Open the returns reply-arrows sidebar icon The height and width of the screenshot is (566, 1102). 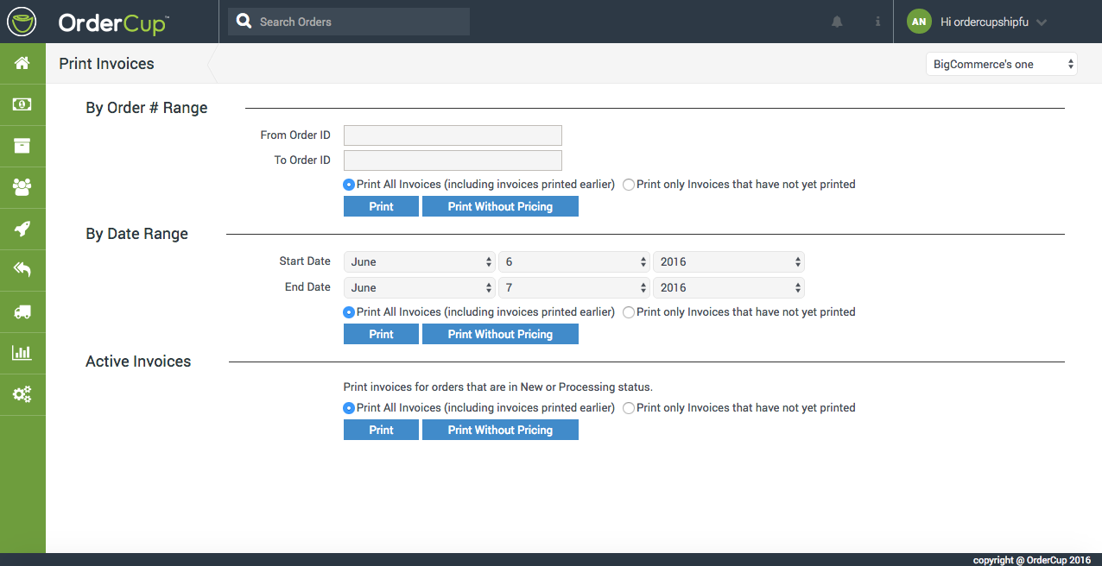click(x=22, y=270)
